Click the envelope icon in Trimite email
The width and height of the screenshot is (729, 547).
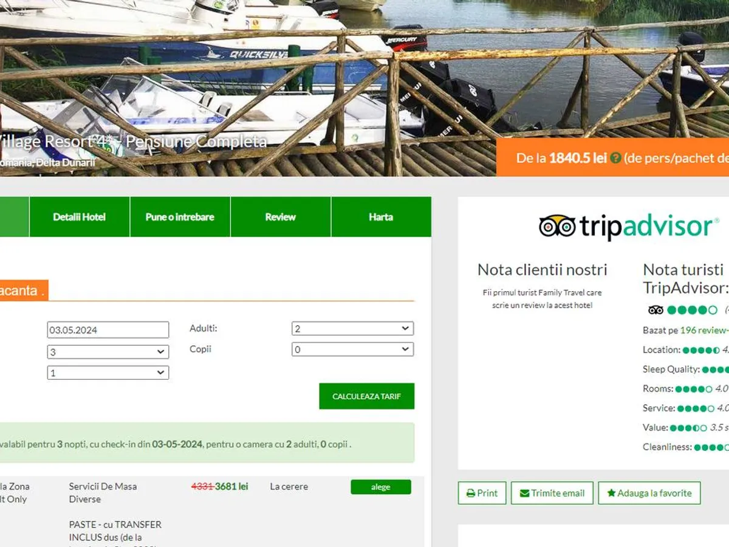(524, 494)
